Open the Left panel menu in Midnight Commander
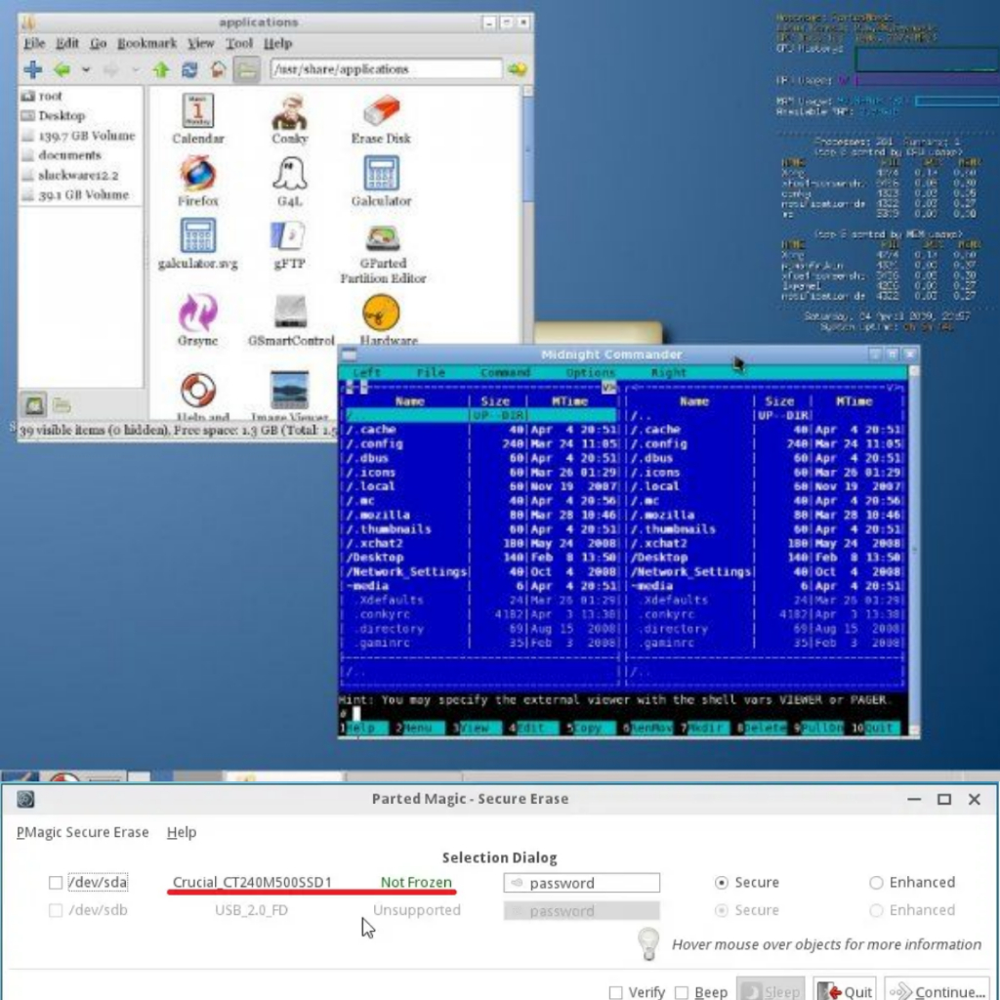 pos(366,373)
